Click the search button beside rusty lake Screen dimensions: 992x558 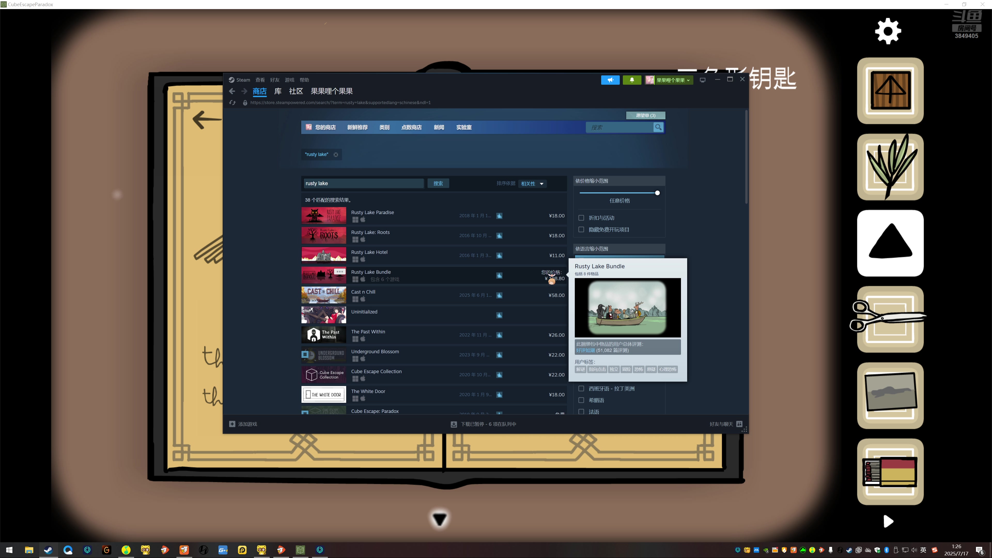(438, 183)
